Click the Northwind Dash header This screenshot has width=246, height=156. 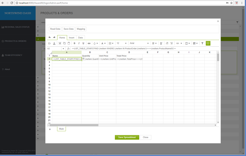(18, 13)
